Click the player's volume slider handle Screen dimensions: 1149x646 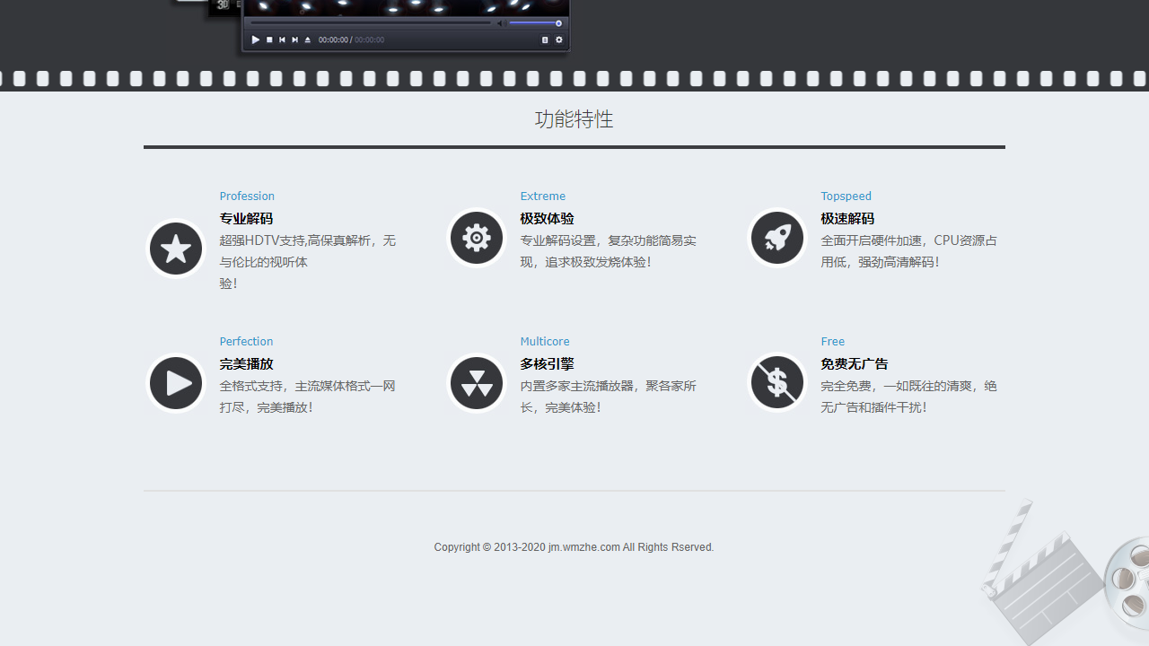coord(558,23)
